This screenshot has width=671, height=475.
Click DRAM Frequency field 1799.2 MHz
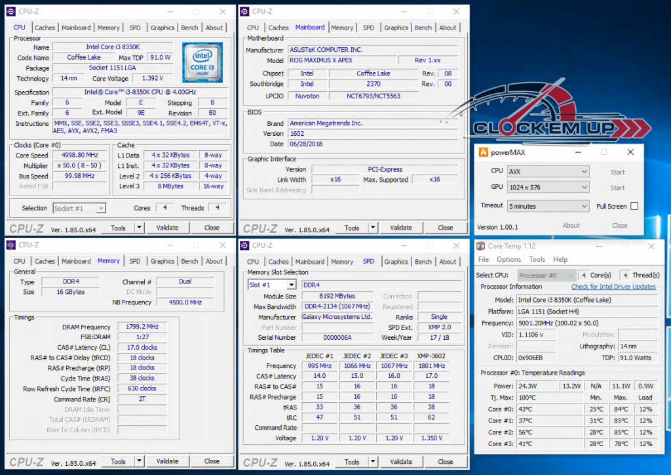pyautogui.click(x=142, y=326)
